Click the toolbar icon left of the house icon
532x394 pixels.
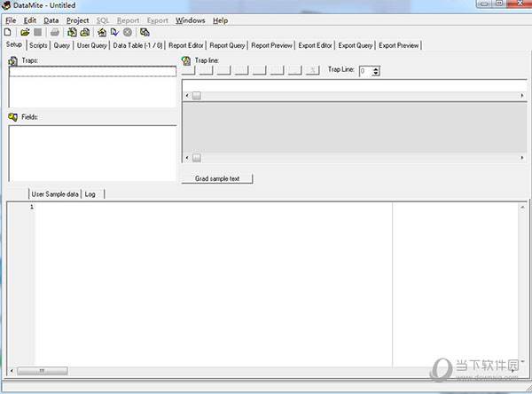click(85, 32)
